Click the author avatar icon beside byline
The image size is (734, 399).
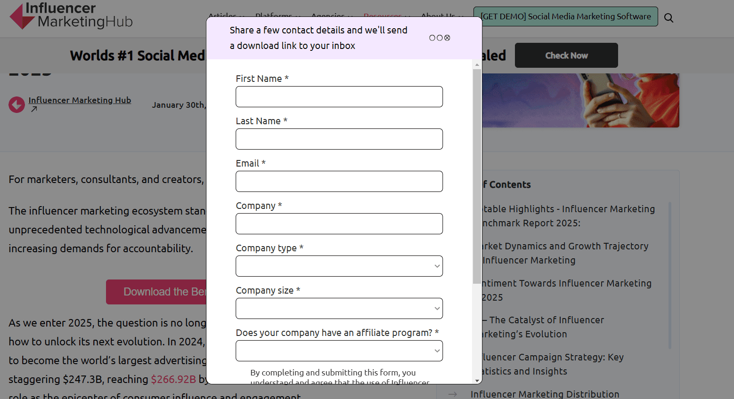pos(16,104)
